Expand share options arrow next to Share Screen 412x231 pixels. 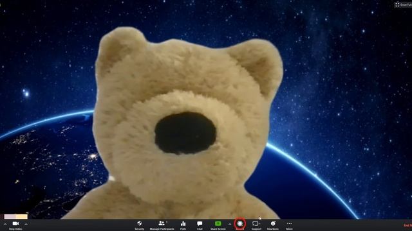click(x=230, y=224)
